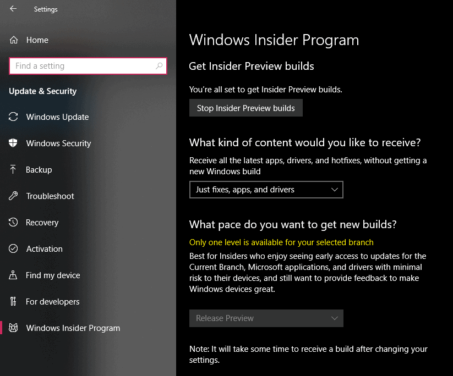This screenshot has width=453, height=376.
Task: Click Stop Insider Preview builds button
Action: [x=246, y=108]
